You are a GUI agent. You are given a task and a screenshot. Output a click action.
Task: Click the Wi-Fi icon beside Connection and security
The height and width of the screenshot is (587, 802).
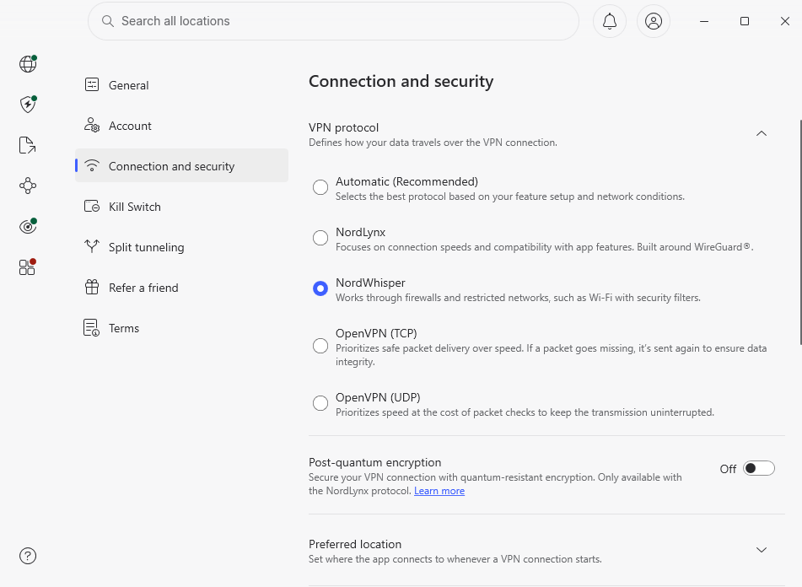coord(92,165)
